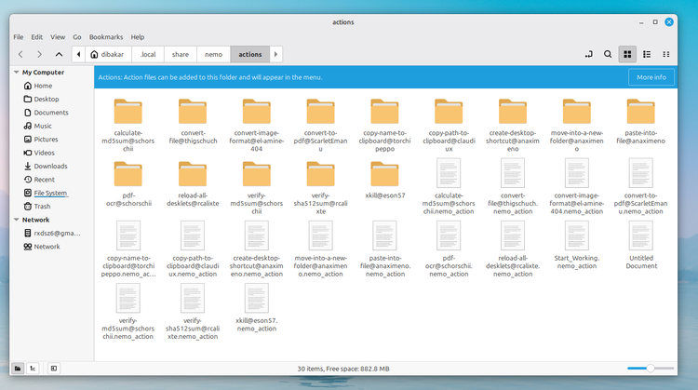This screenshot has height=390, width=698.
Task: Switch to compact view
Action: (x=666, y=54)
